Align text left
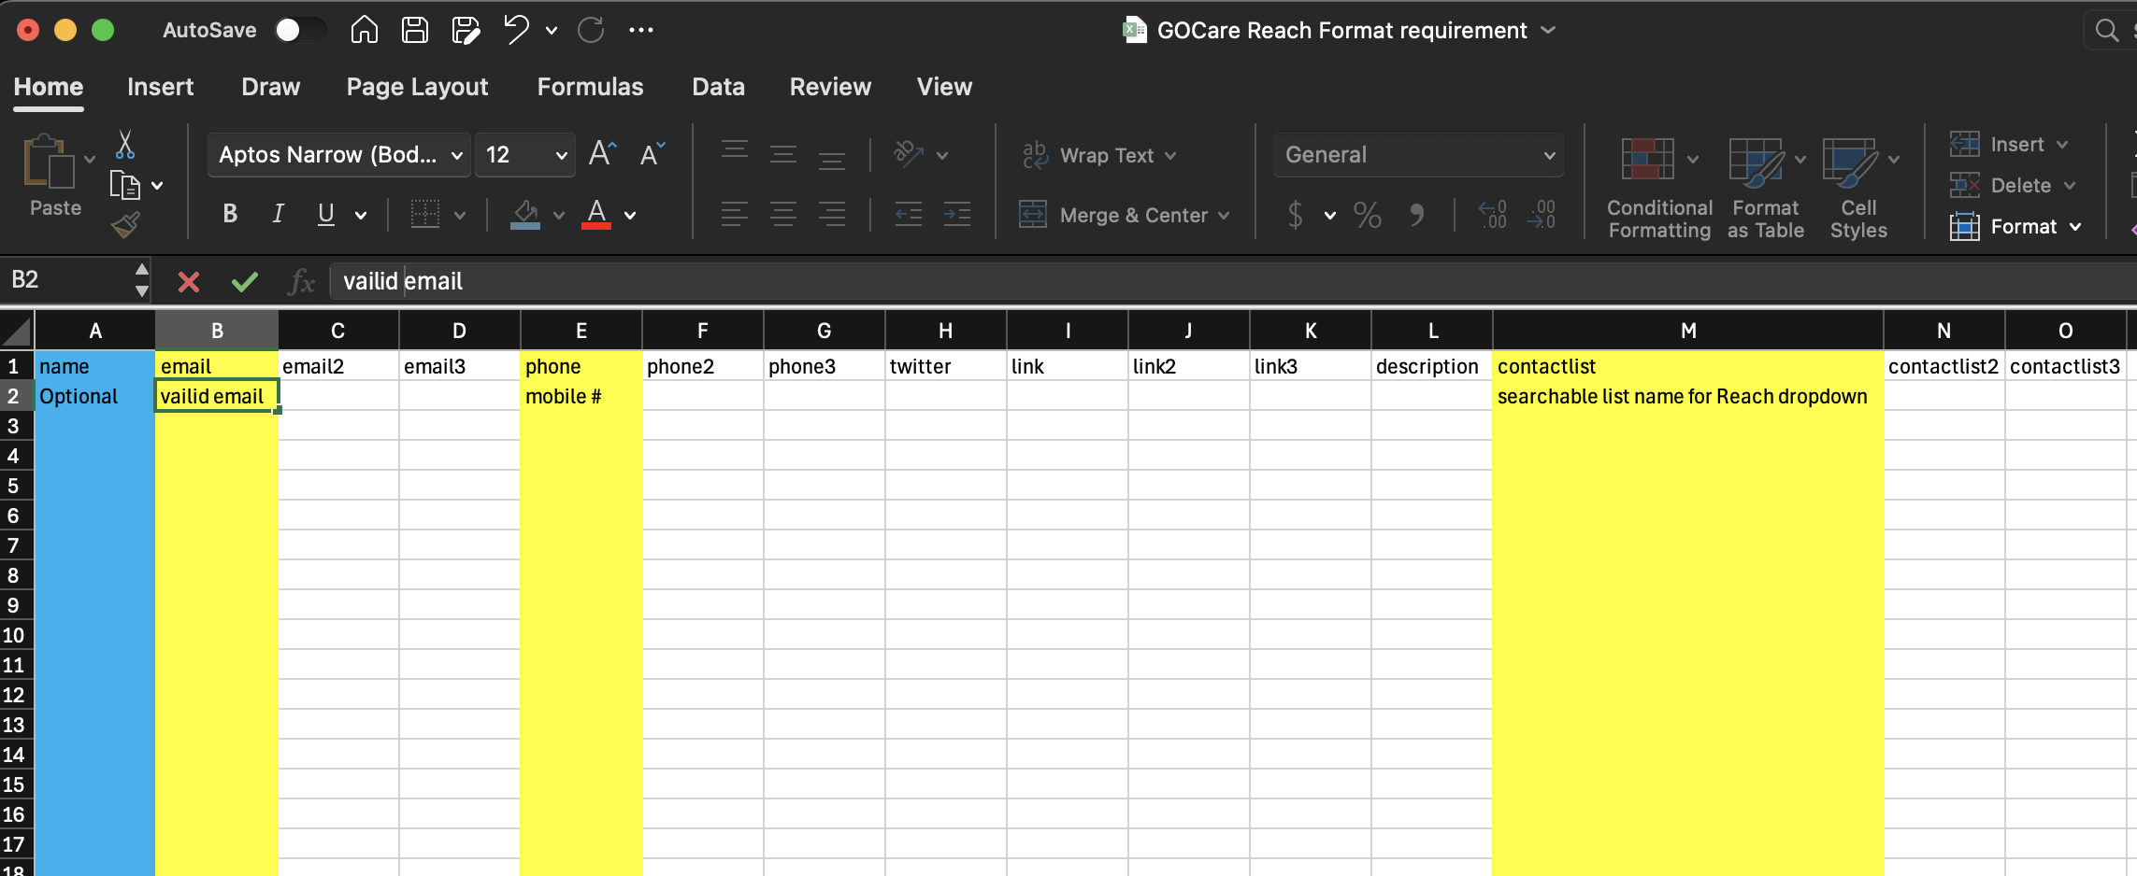The width and height of the screenshot is (2137, 876). click(735, 215)
